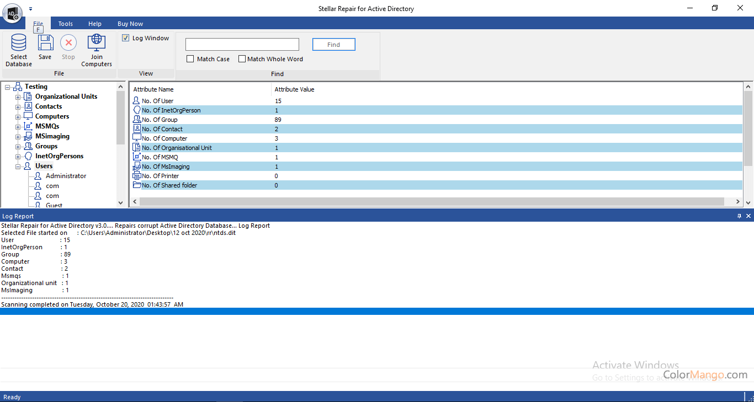Click the Find search text field

(242, 45)
